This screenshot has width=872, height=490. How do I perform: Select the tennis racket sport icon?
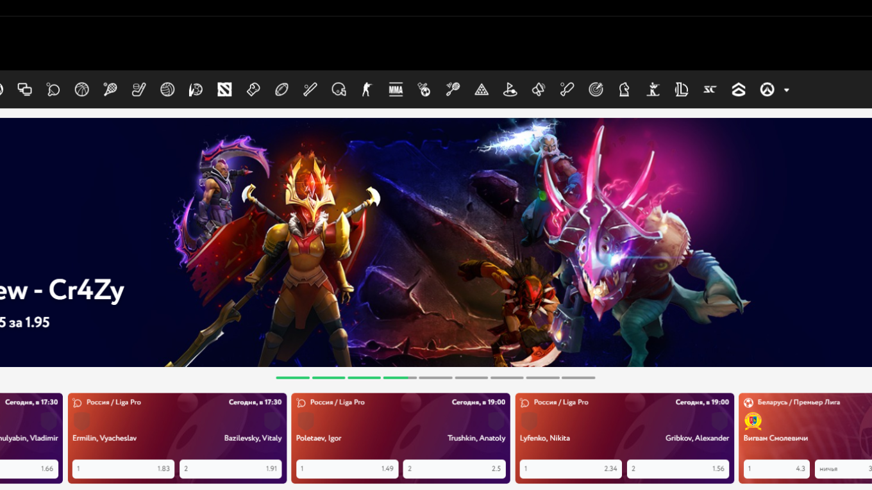click(110, 90)
